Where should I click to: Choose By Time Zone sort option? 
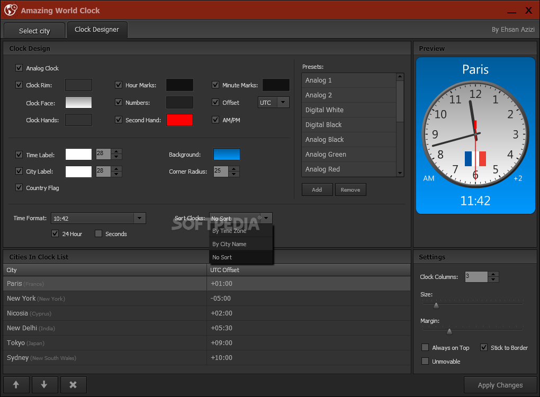pyautogui.click(x=241, y=231)
